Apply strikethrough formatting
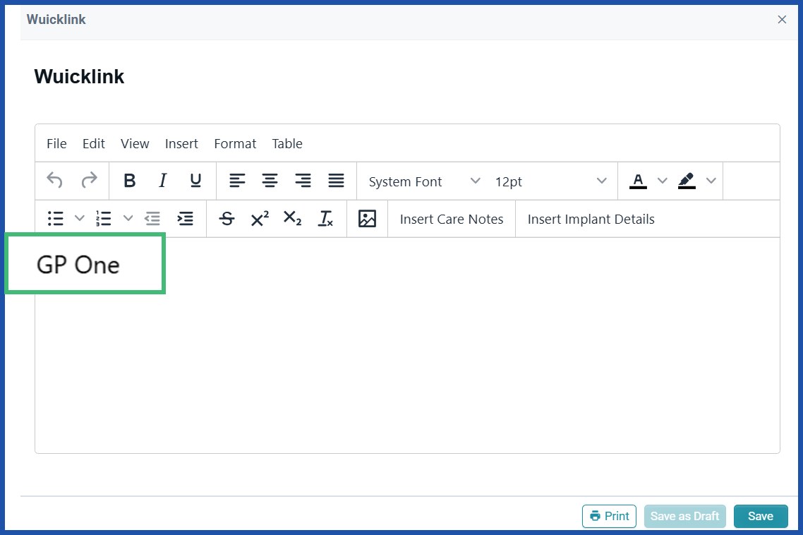 click(x=226, y=219)
